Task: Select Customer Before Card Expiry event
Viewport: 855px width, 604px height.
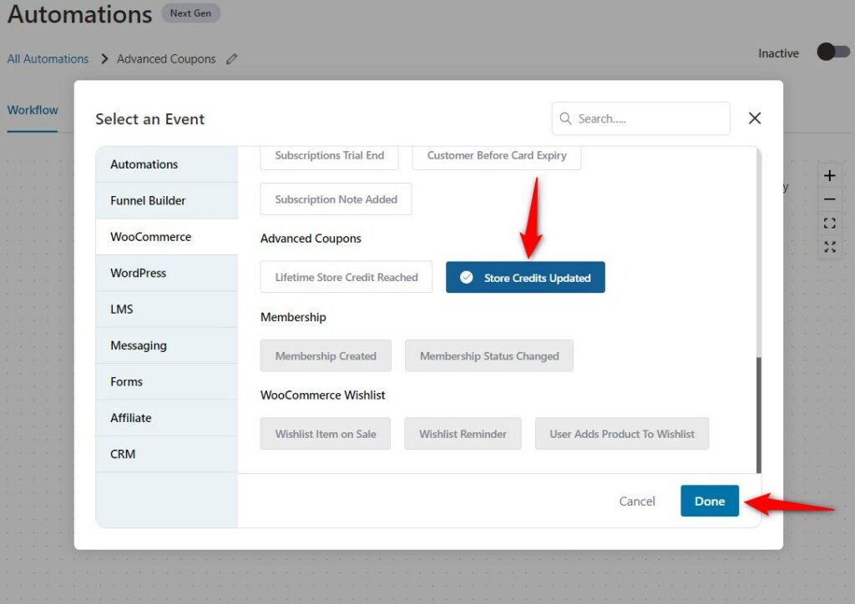Action: 497,157
